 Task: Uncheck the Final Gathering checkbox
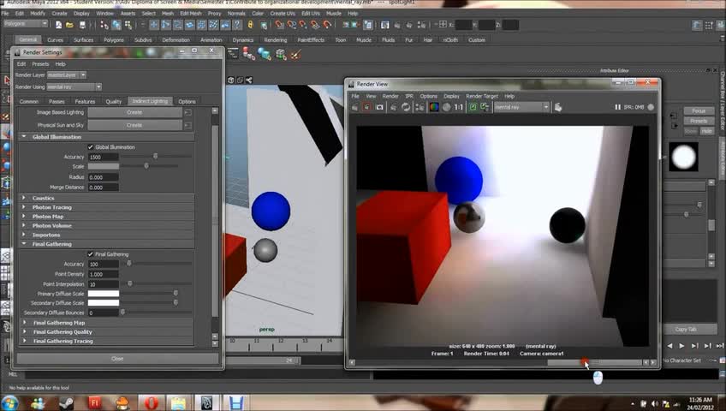[x=91, y=254]
